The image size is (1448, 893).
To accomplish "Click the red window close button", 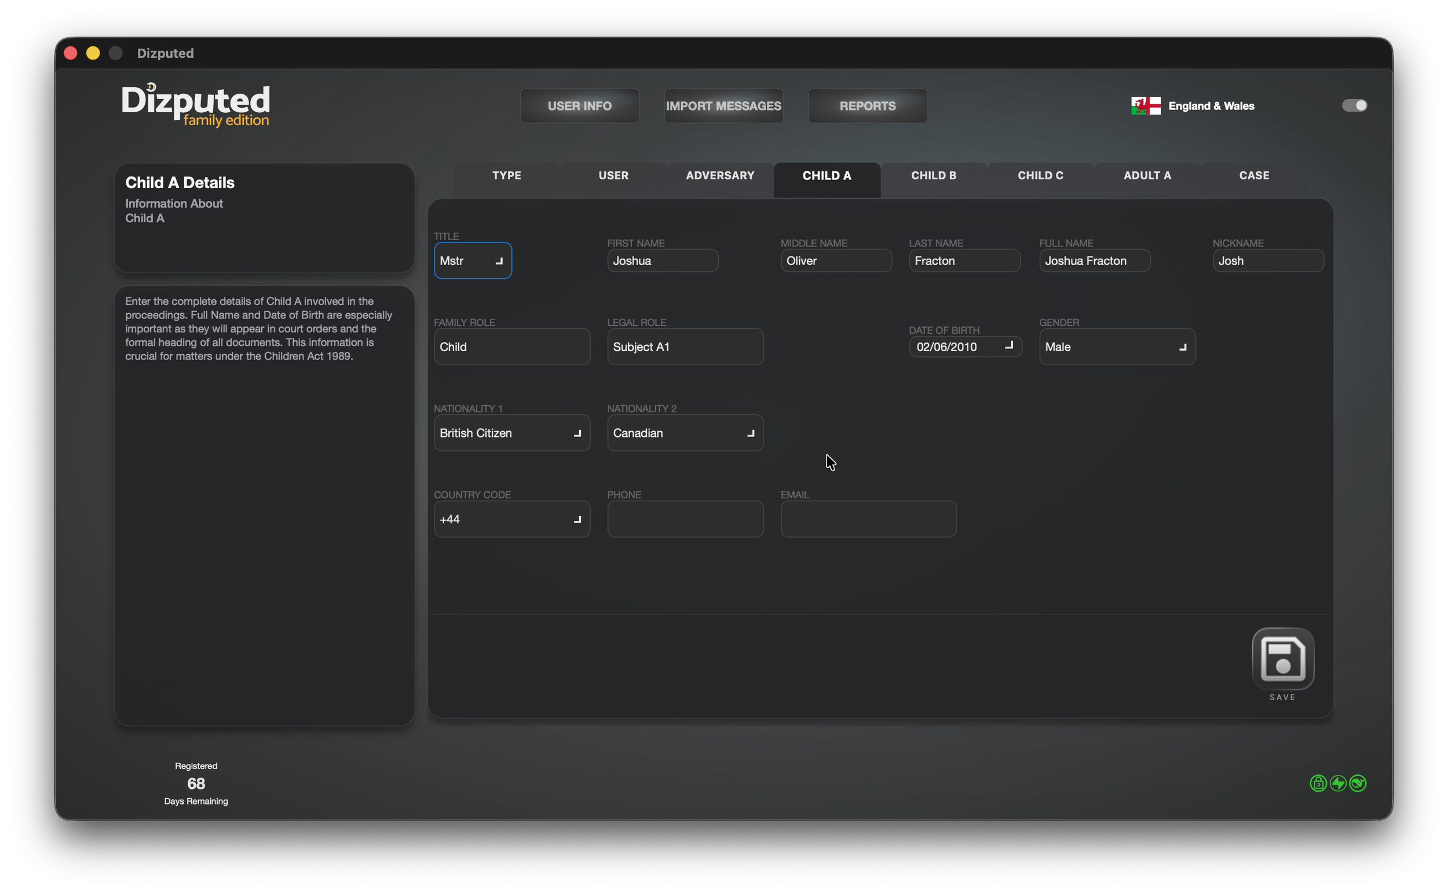I will 70,53.
